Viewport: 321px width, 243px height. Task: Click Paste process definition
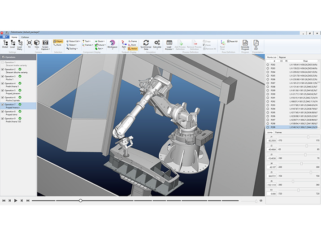tap(207, 45)
